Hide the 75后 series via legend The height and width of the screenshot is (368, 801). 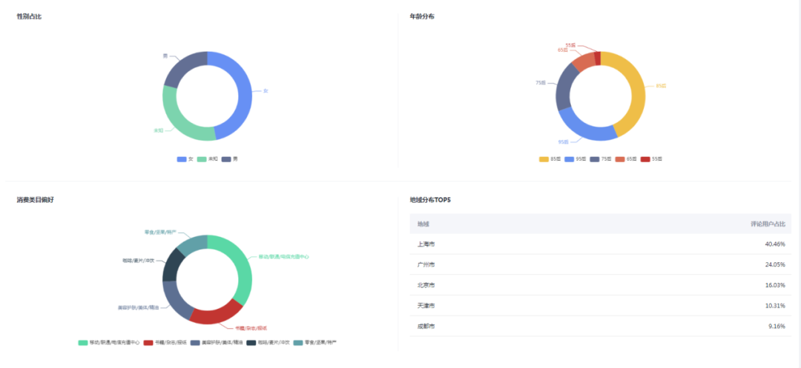pyautogui.click(x=600, y=158)
